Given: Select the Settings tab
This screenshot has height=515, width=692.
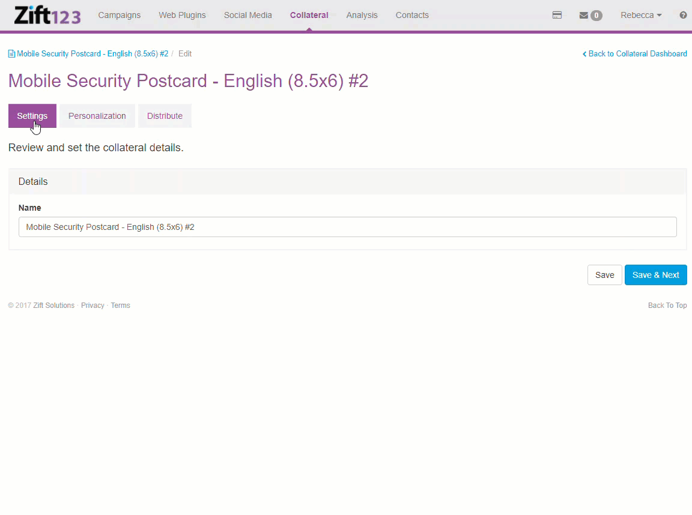Looking at the screenshot, I should point(32,116).
